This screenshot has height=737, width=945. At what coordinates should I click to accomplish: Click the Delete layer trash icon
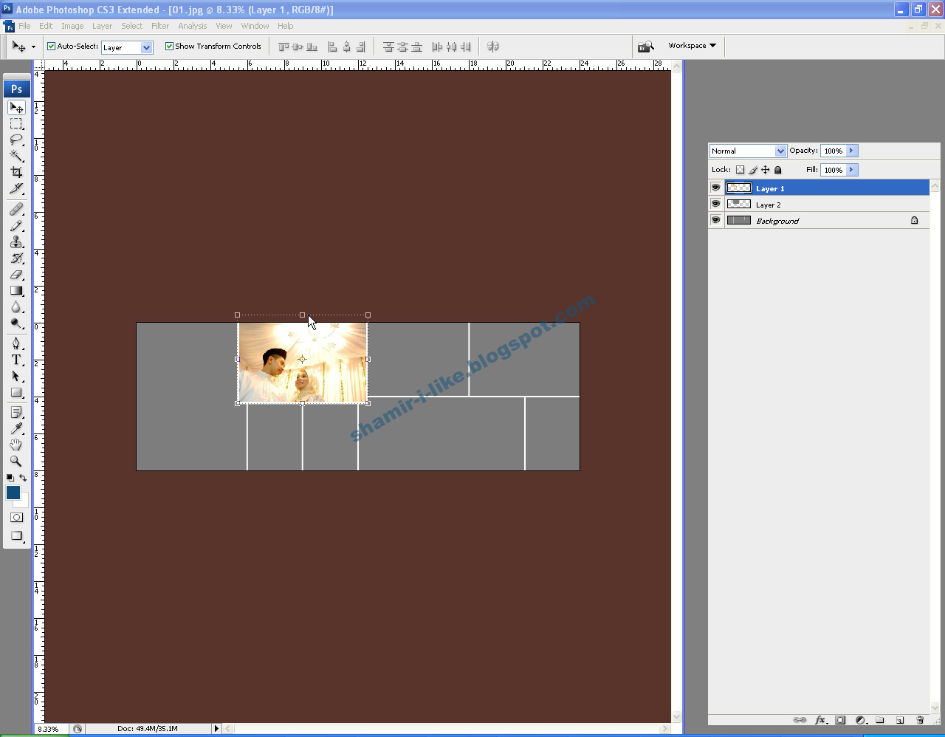[x=920, y=720]
